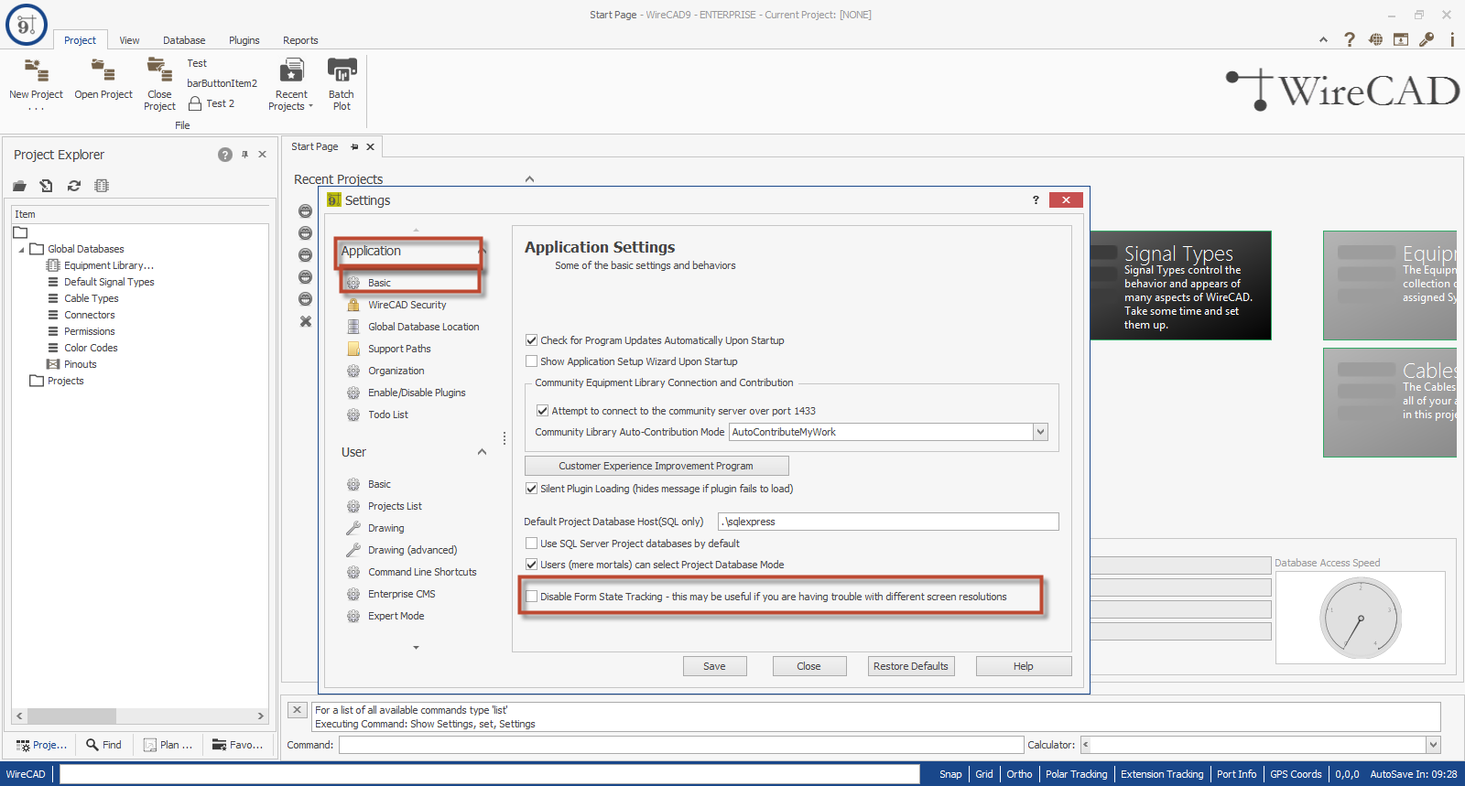
Task: Select Pinouts tree item
Action: (x=80, y=364)
